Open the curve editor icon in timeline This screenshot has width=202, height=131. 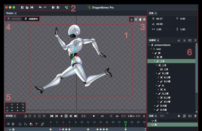pos(42,124)
